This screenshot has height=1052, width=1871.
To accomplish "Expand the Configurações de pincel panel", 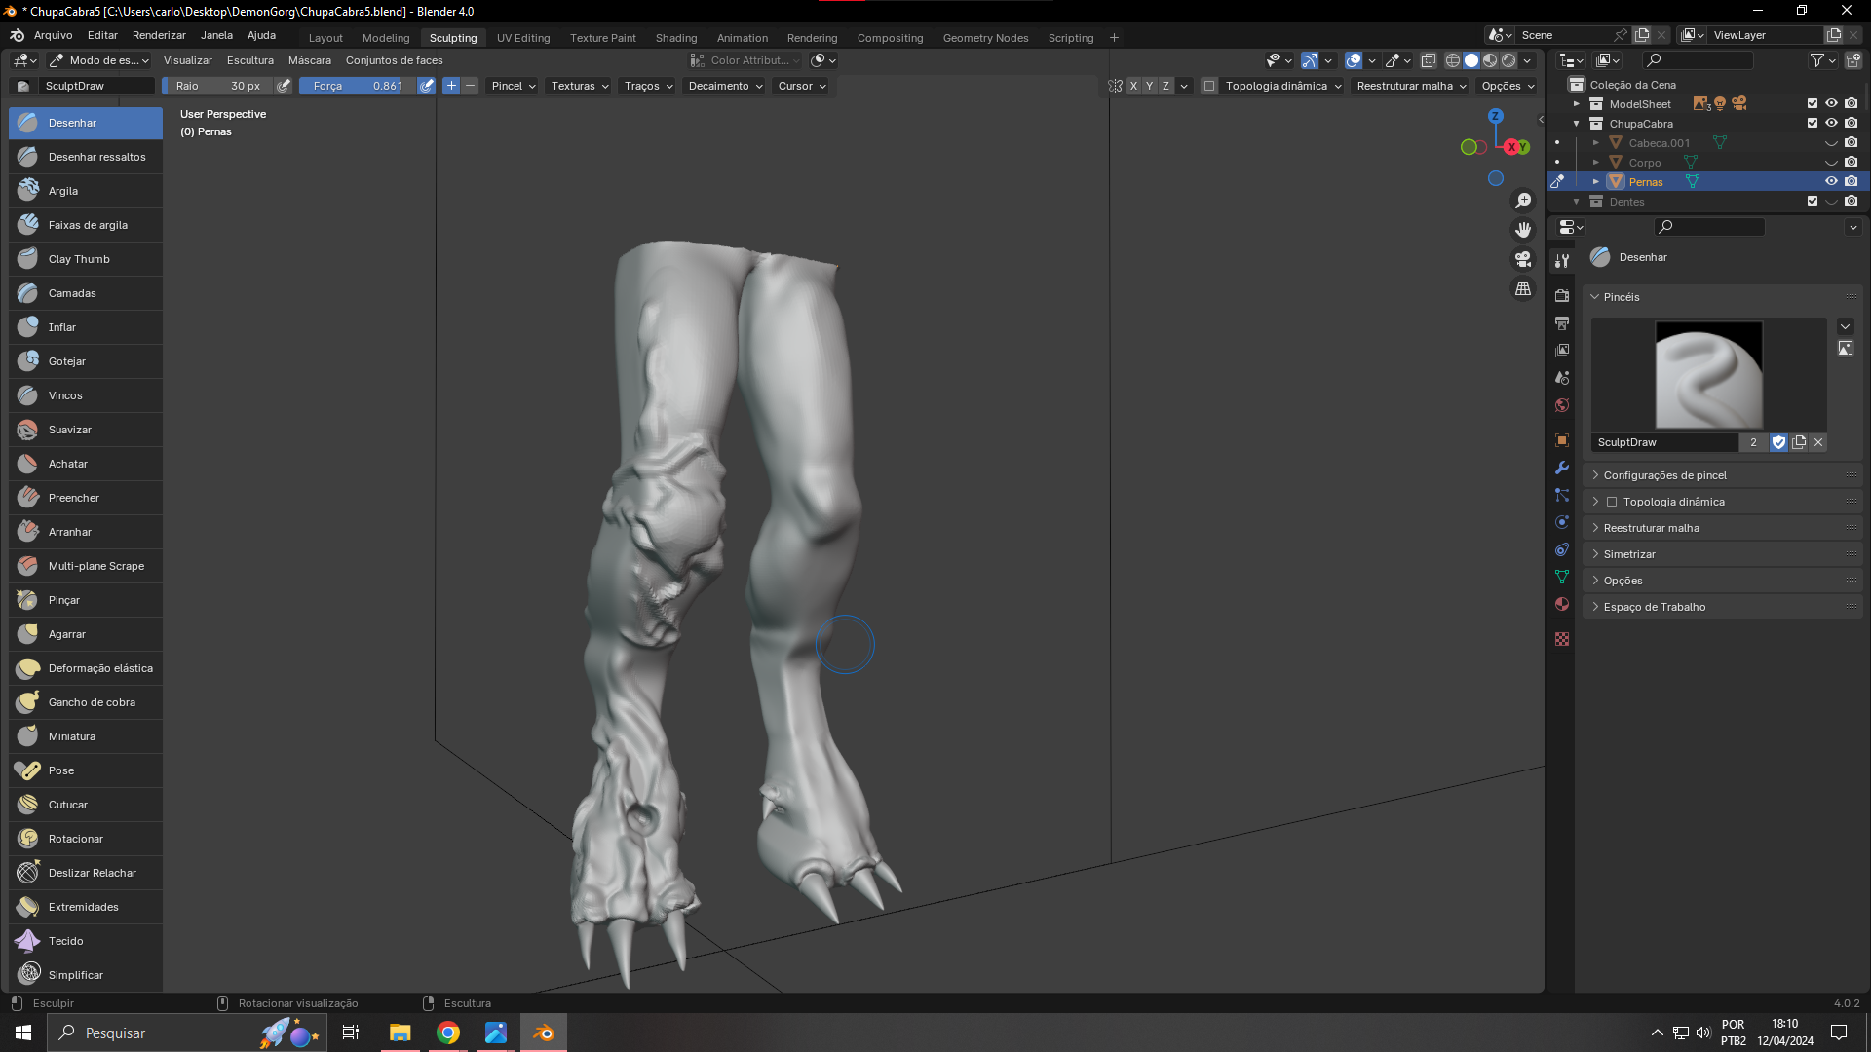I will 1664,475.
